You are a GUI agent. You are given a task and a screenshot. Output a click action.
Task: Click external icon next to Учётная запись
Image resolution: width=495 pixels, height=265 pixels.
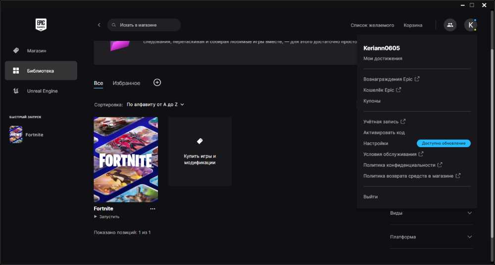tap(403, 121)
